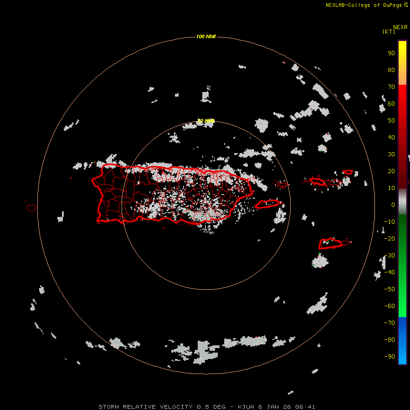The height and width of the screenshot is (410, 410).
Task: Click the 50 NMI range ring label
Action: coord(206,121)
